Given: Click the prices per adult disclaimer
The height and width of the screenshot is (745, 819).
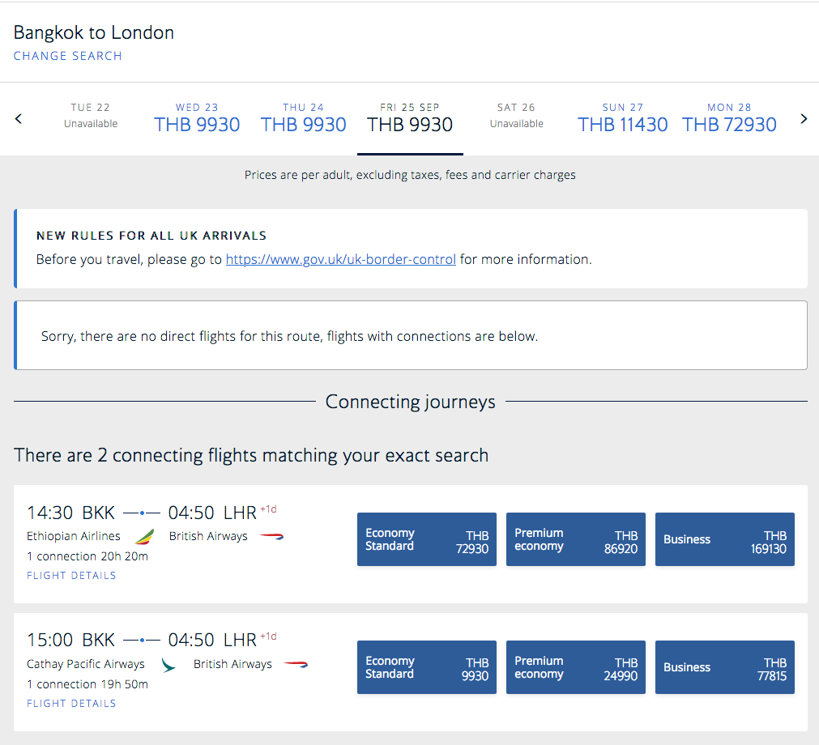Looking at the screenshot, I should coord(410,175).
